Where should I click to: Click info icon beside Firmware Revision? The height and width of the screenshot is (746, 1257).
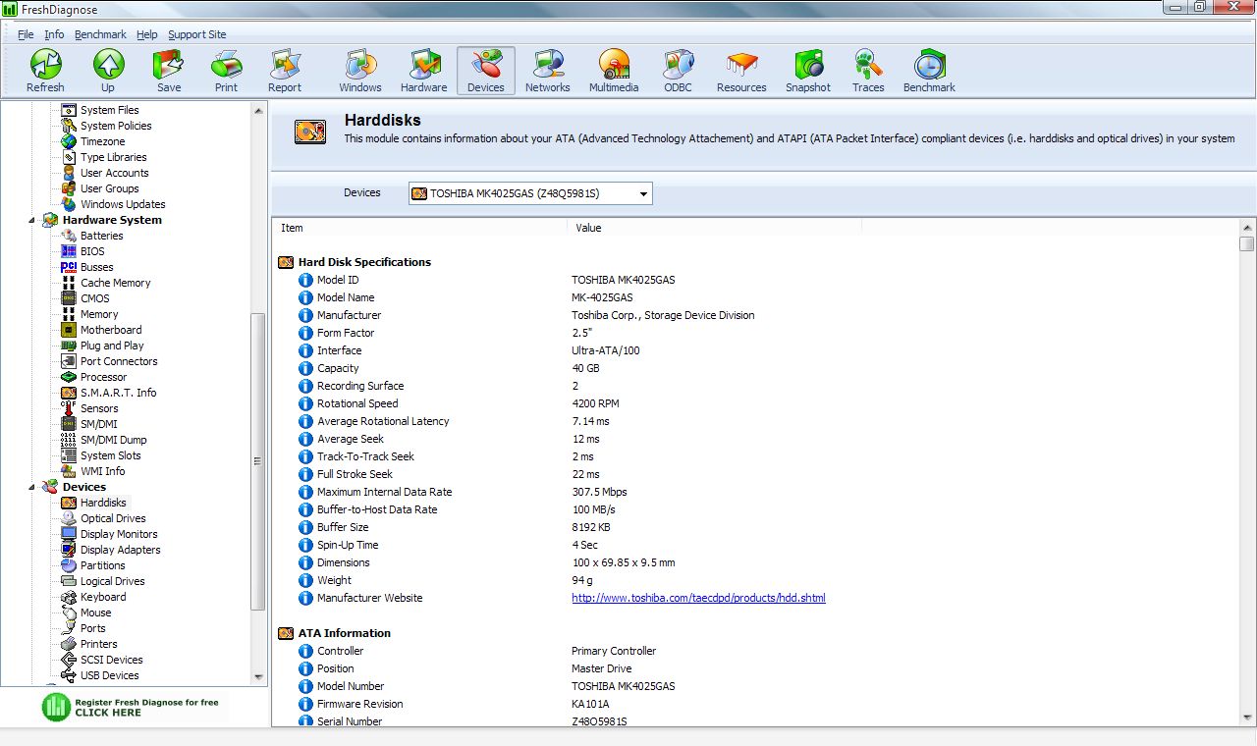[x=305, y=704]
